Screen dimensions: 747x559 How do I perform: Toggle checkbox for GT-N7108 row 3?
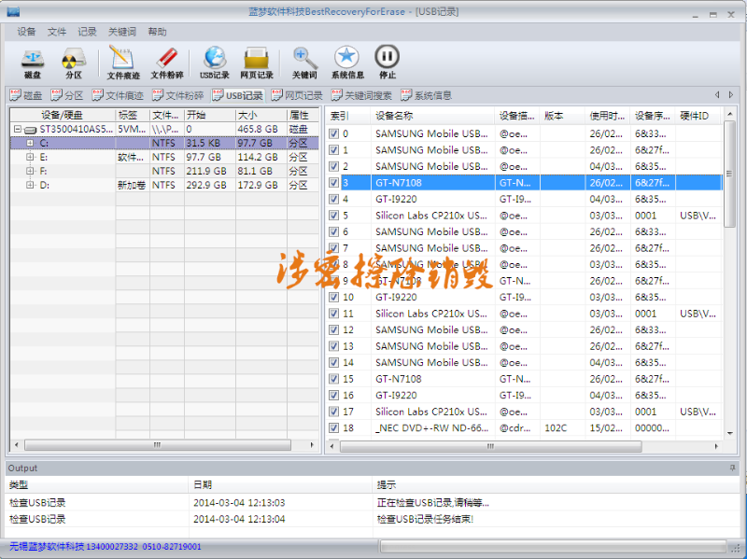point(335,183)
